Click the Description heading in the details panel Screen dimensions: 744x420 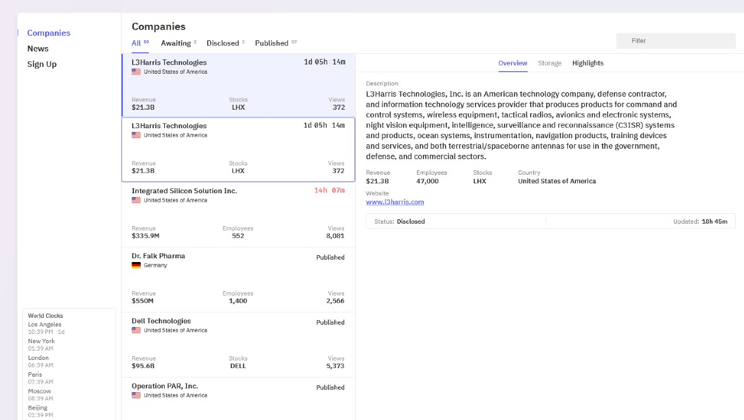[x=382, y=84]
